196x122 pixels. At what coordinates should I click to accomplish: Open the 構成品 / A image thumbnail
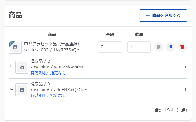pyautogui.click(x=22, y=90)
